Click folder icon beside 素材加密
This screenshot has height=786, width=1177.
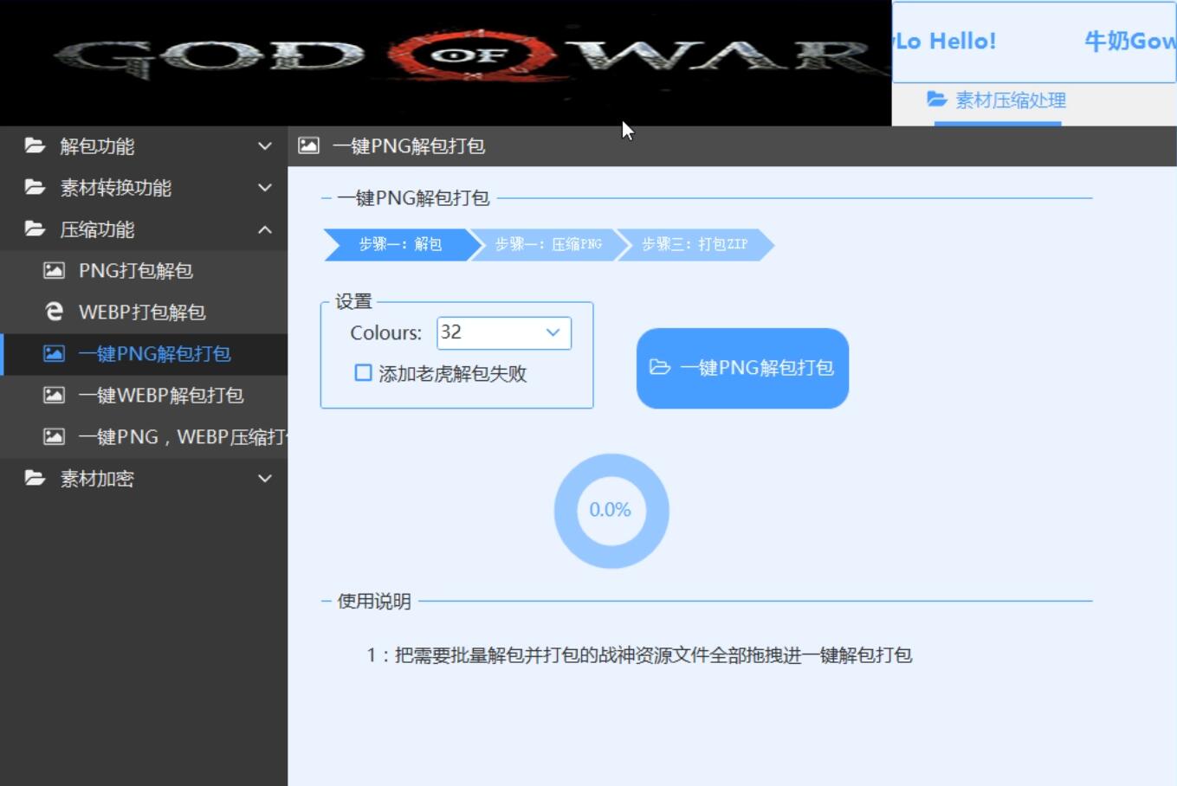35,478
